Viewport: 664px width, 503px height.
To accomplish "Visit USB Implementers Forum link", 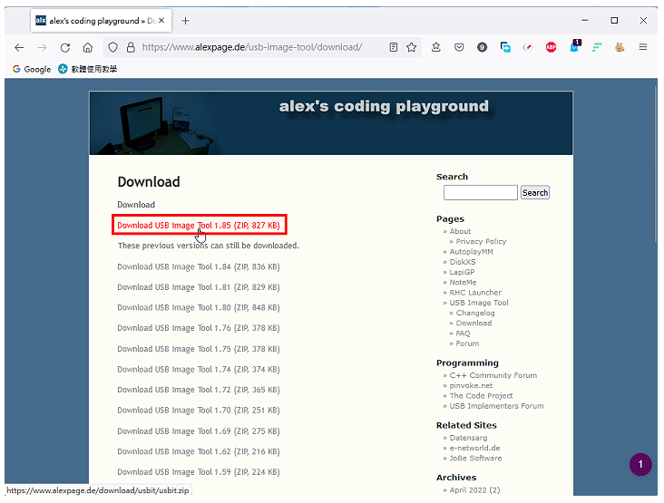I will coord(497,406).
